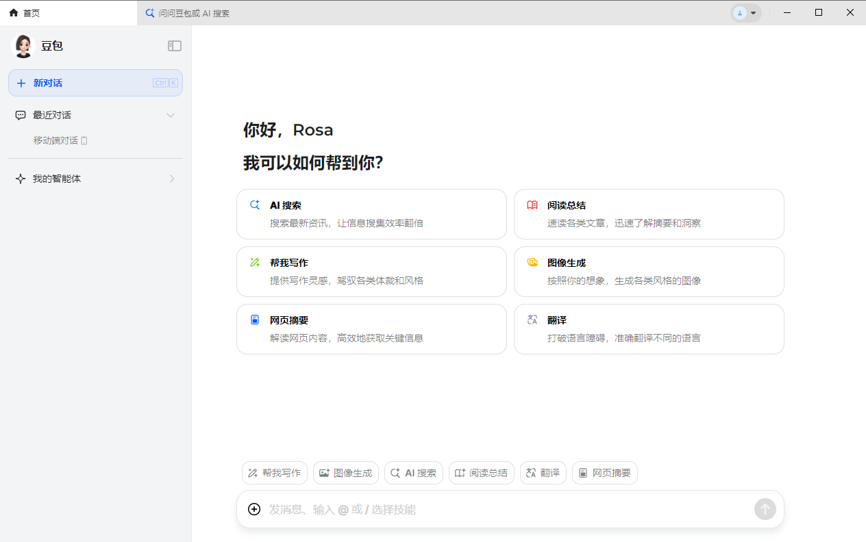Click the 豆包 profile avatar
Screen dimensions: 866x542
click(23, 46)
